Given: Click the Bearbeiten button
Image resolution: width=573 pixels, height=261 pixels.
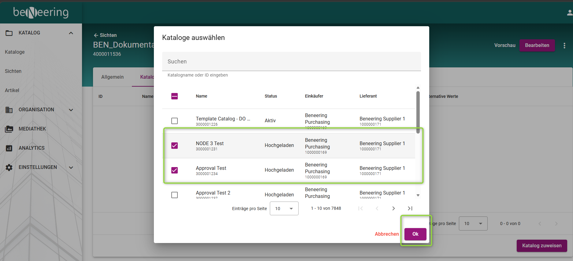Looking at the screenshot, I should 537,45.
